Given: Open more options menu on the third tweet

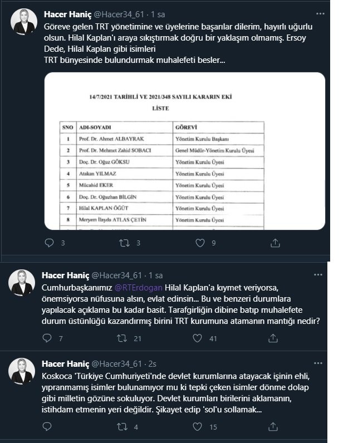Looking at the screenshot, I should [x=318, y=363].
